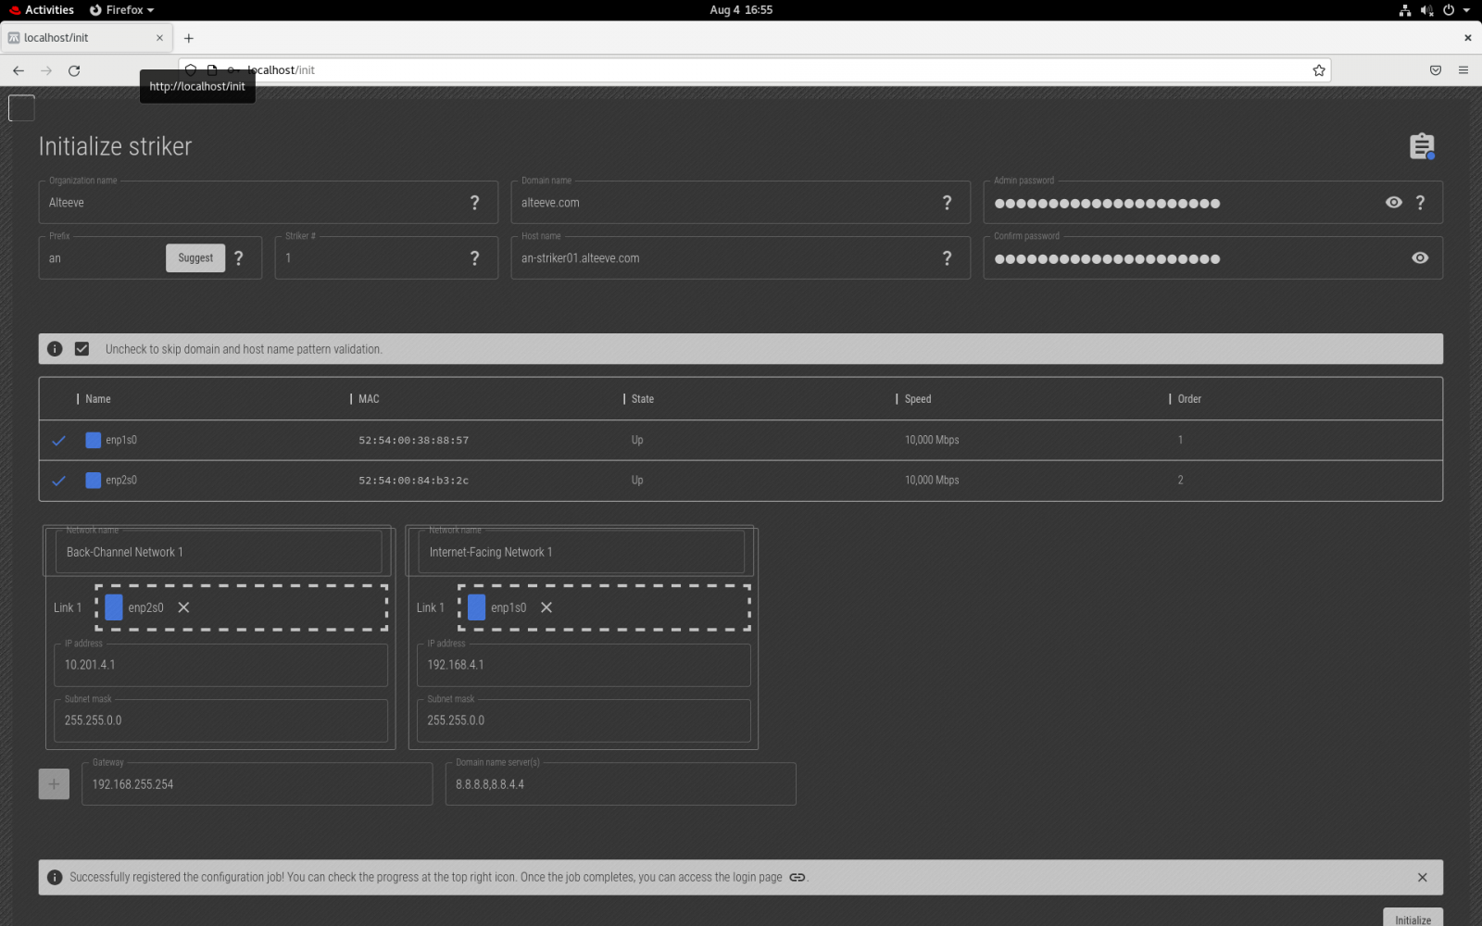Image resolution: width=1482 pixels, height=926 pixels.
Task: Click the Host name help question mark
Action: click(x=947, y=258)
